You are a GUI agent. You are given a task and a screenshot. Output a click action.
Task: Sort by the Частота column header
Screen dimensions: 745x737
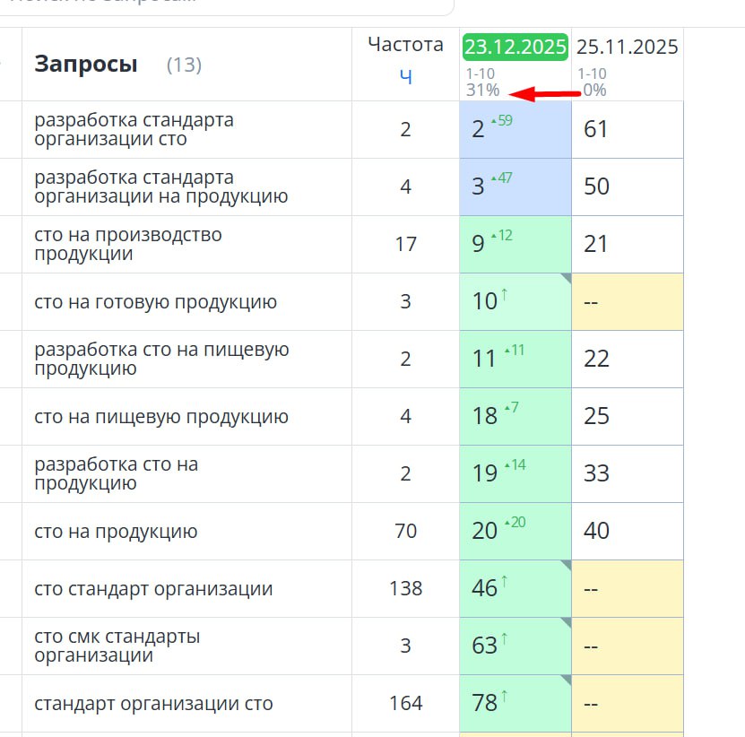tap(405, 45)
